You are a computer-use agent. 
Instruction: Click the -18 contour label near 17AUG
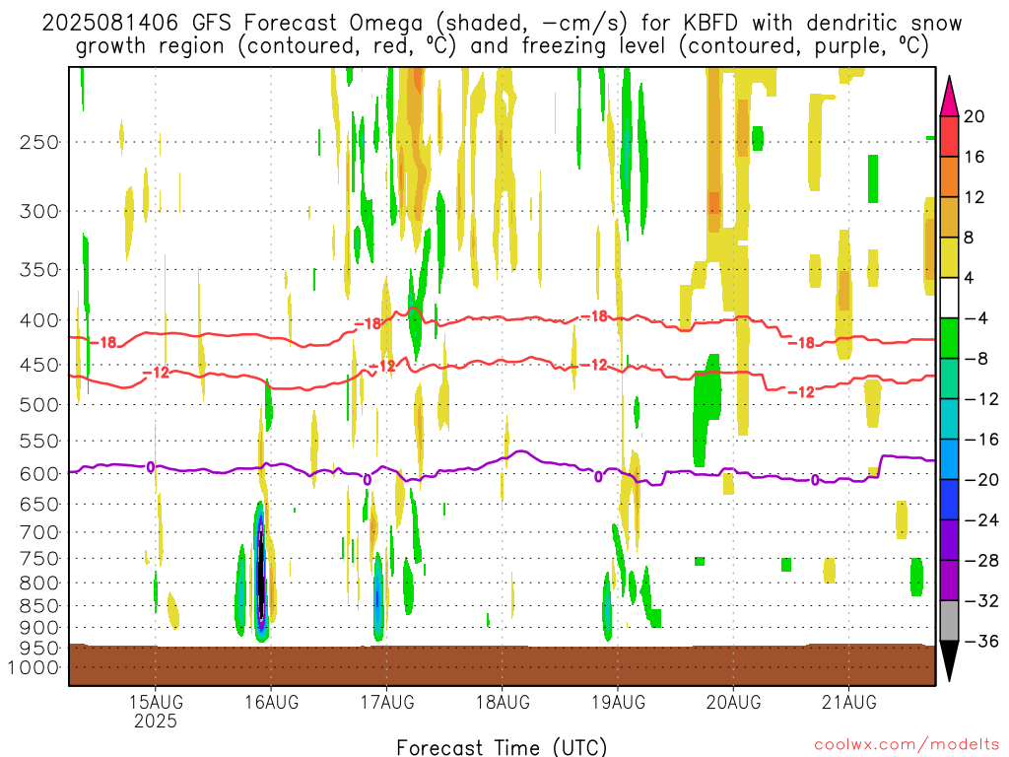pyautogui.click(x=369, y=323)
